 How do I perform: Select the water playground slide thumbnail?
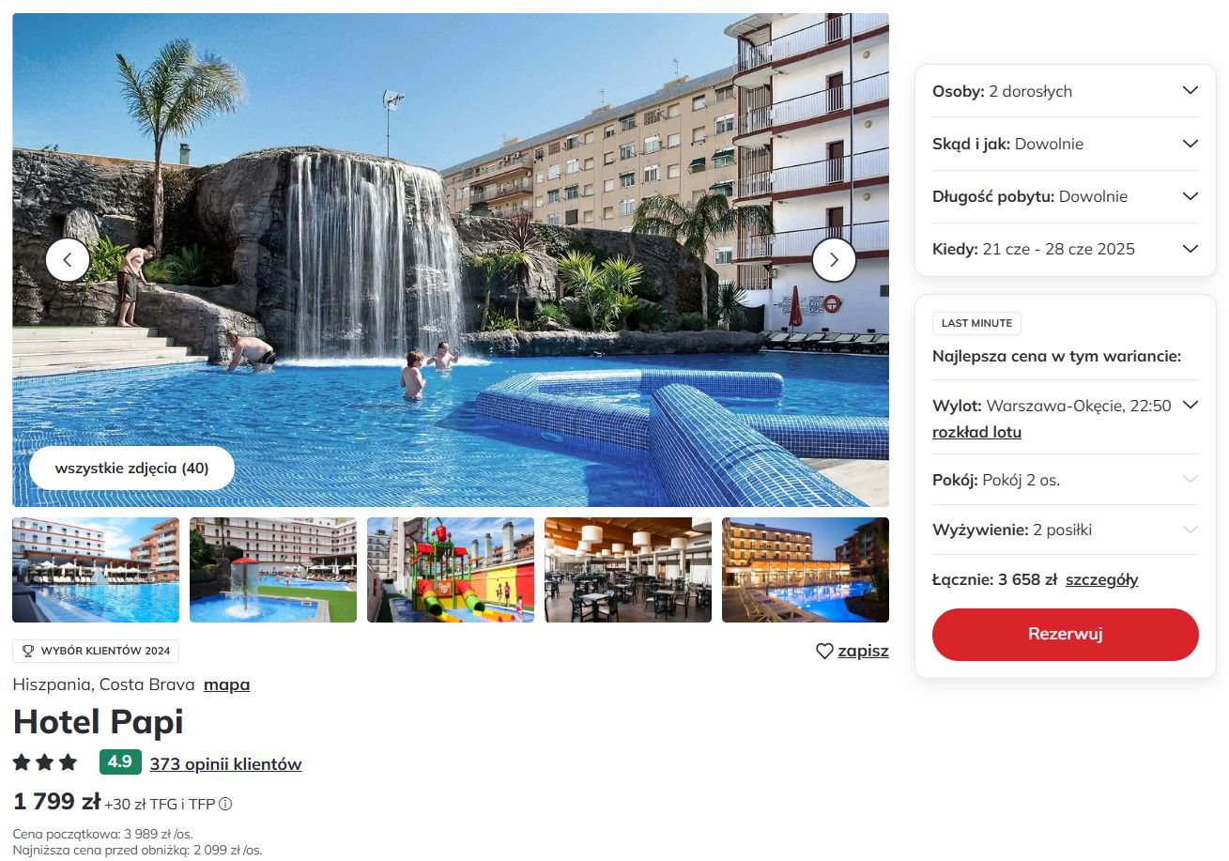click(x=451, y=570)
